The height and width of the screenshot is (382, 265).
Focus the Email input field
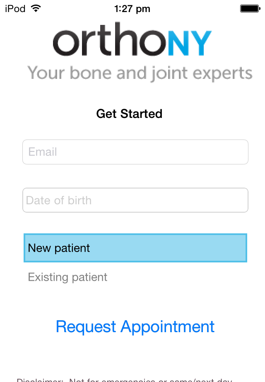click(135, 152)
